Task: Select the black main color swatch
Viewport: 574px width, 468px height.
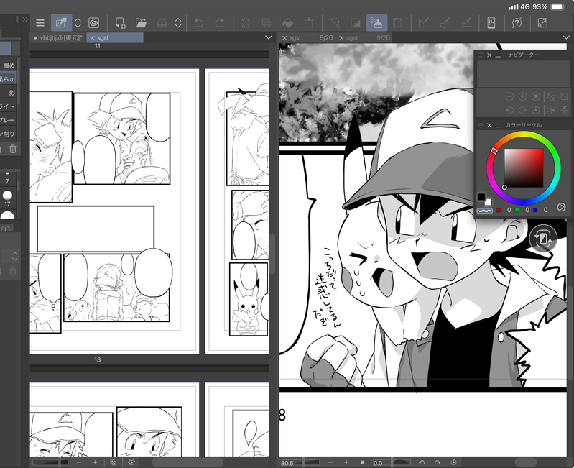Action: [481, 197]
